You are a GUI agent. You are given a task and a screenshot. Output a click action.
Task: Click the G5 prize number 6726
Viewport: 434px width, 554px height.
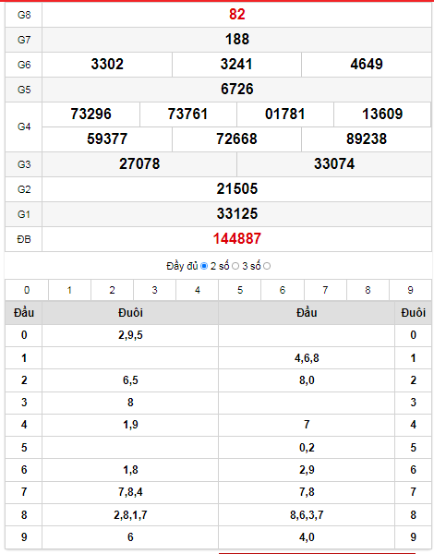(x=237, y=89)
